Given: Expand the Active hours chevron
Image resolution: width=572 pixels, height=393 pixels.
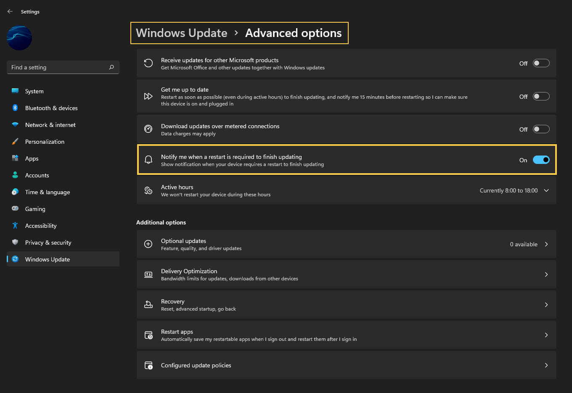Looking at the screenshot, I should [546, 190].
